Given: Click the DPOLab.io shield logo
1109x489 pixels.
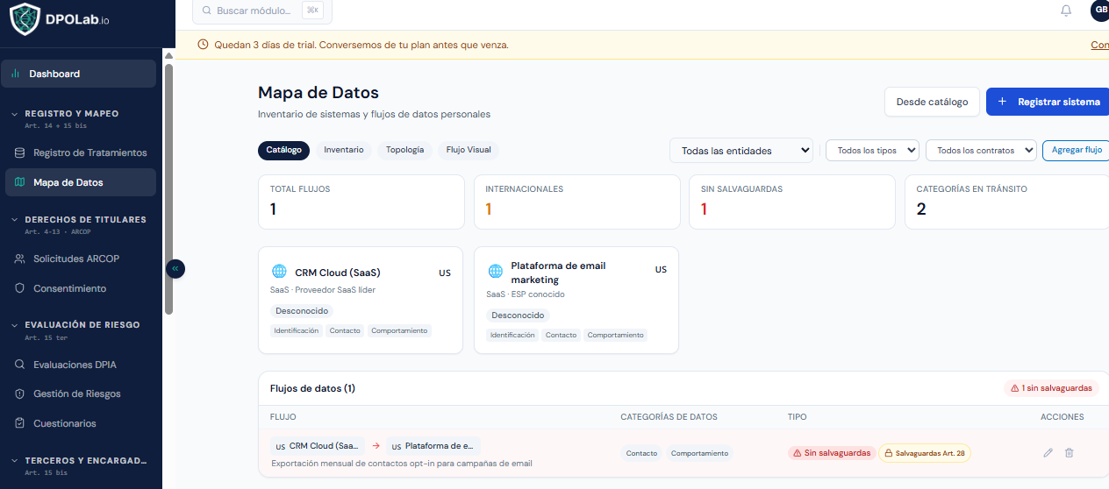Looking at the screenshot, I should coord(25,18).
